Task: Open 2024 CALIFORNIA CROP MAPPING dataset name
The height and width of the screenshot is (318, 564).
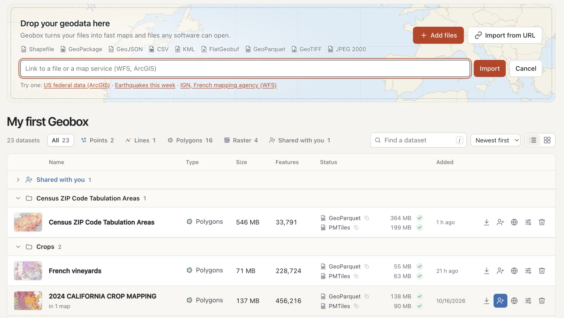Action: (103, 296)
